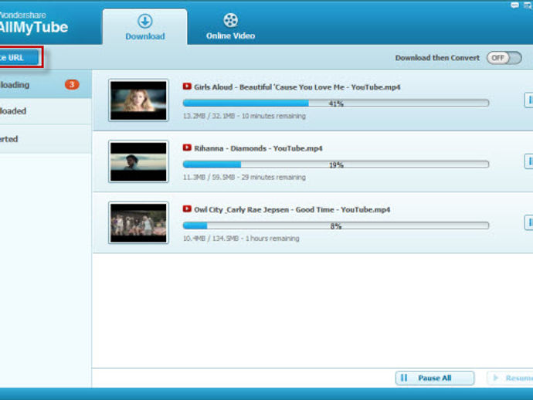Select the Downloaded sidebar item
Image resolution: width=533 pixels, height=400 pixels.
(x=46, y=111)
